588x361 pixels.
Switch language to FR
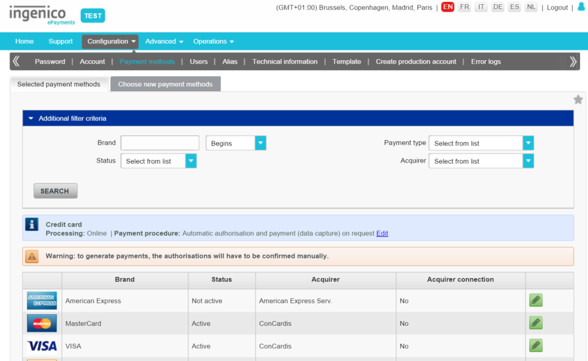tap(465, 7)
